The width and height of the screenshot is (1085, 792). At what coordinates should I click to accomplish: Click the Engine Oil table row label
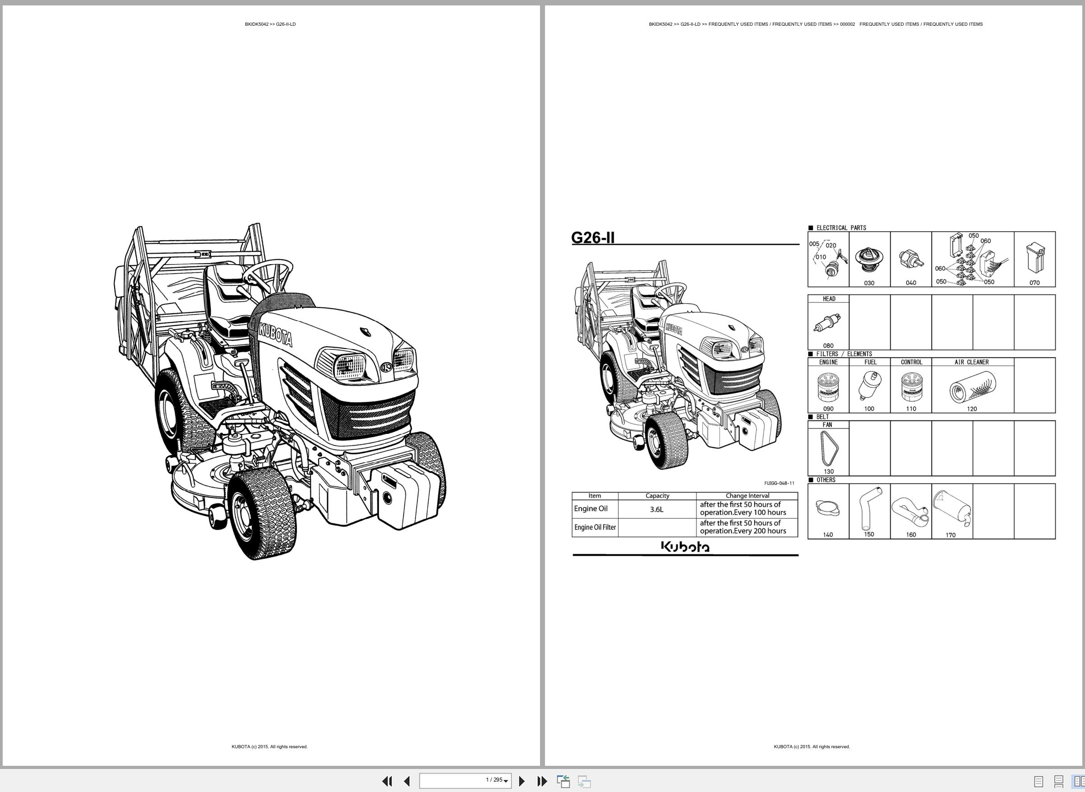tap(591, 509)
